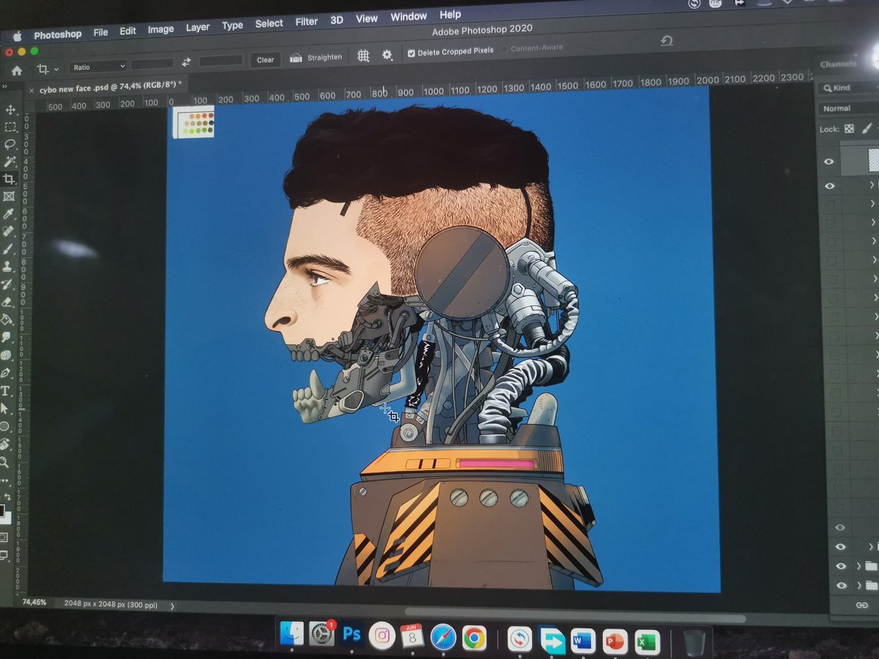The width and height of the screenshot is (879, 659).
Task: Open the crop overlay grid options
Action: pos(363,55)
